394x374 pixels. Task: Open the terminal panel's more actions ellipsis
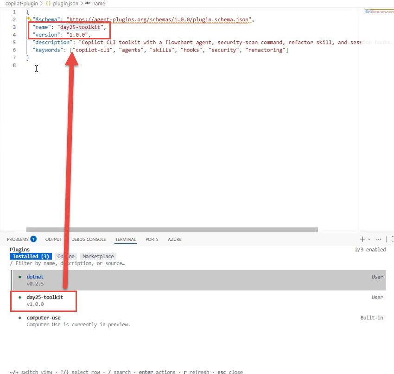pyautogui.click(x=378, y=239)
